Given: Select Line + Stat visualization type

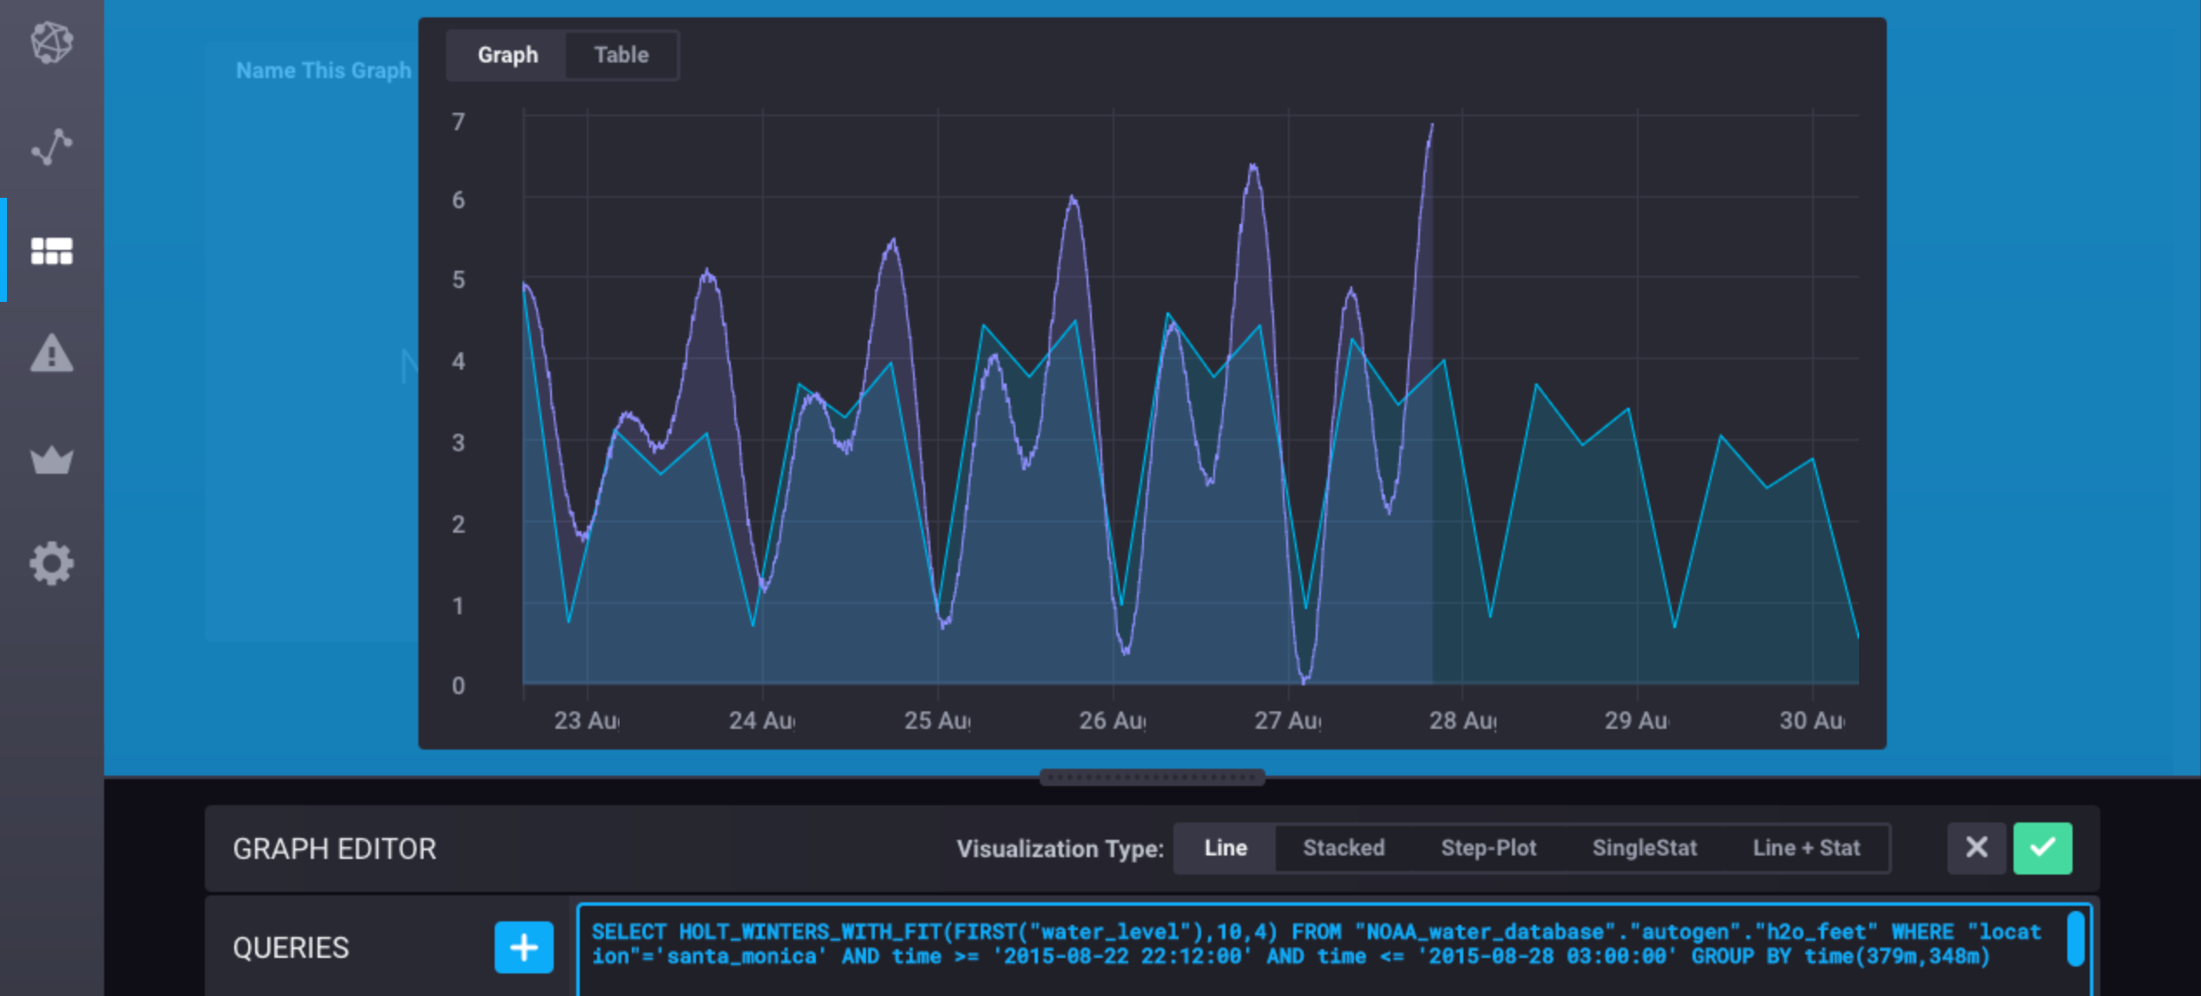Looking at the screenshot, I should pos(1805,848).
